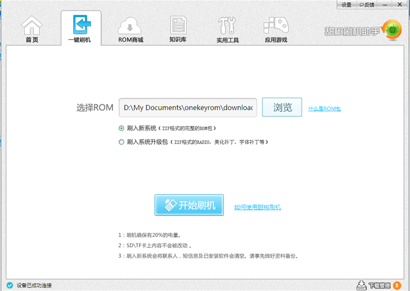Click the orange download count badge
The image size is (410, 291).
click(x=397, y=285)
